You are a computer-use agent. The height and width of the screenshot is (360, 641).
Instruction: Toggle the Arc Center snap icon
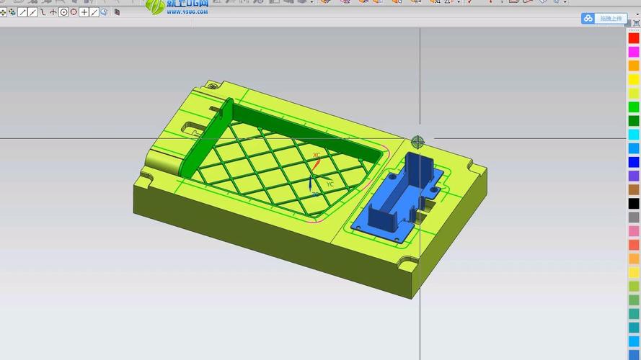coord(63,12)
